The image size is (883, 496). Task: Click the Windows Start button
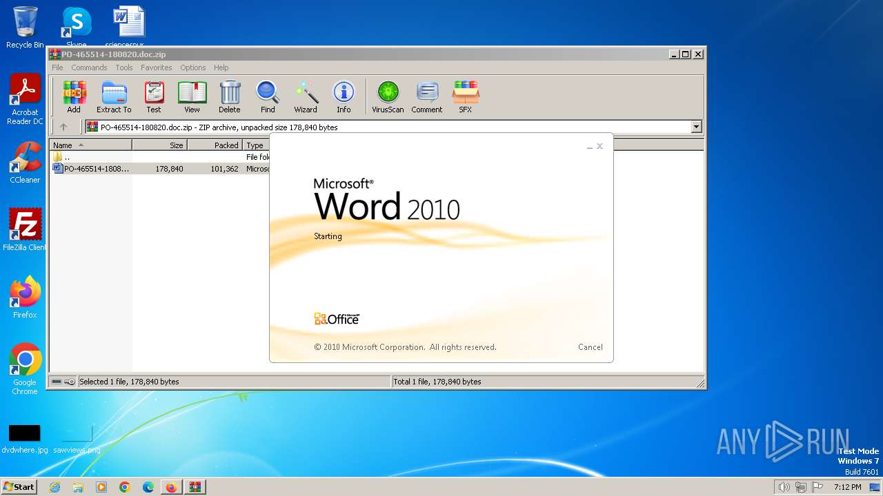[x=19, y=486]
